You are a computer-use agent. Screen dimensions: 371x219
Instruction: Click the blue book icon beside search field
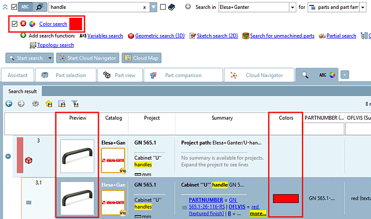point(172,7)
